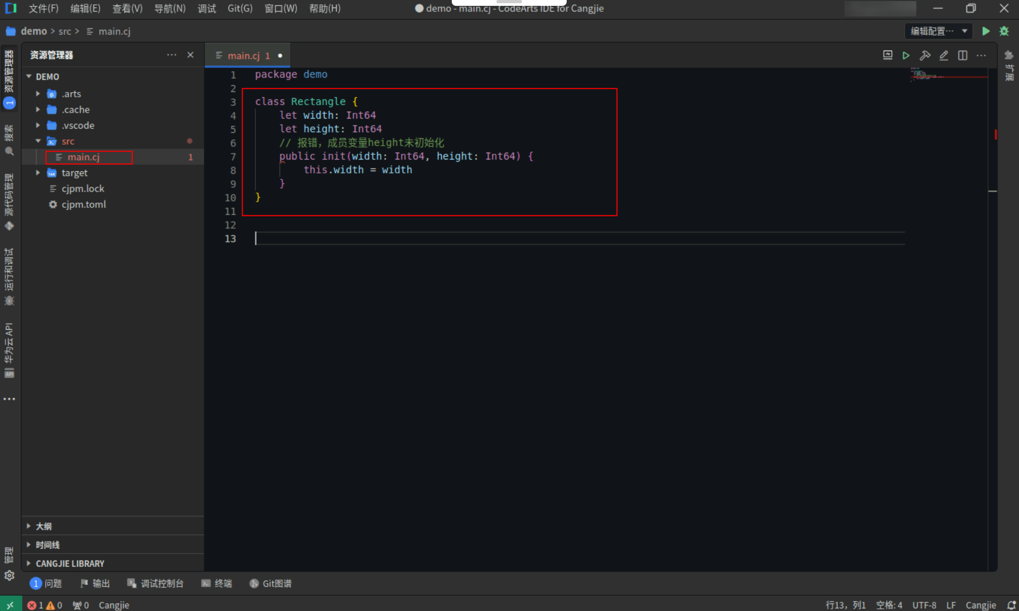The width and height of the screenshot is (1019, 611).
Task: Select cjpm.toml in the explorer
Action: click(84, 204)
